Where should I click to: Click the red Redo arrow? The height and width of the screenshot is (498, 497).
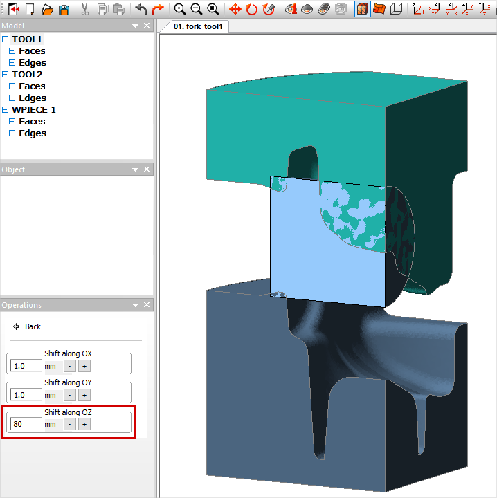click(158, 9)
